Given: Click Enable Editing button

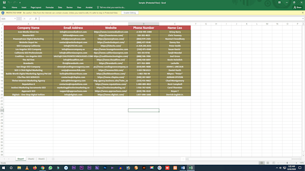Looking at the screenshot, I should coord(130,13).
